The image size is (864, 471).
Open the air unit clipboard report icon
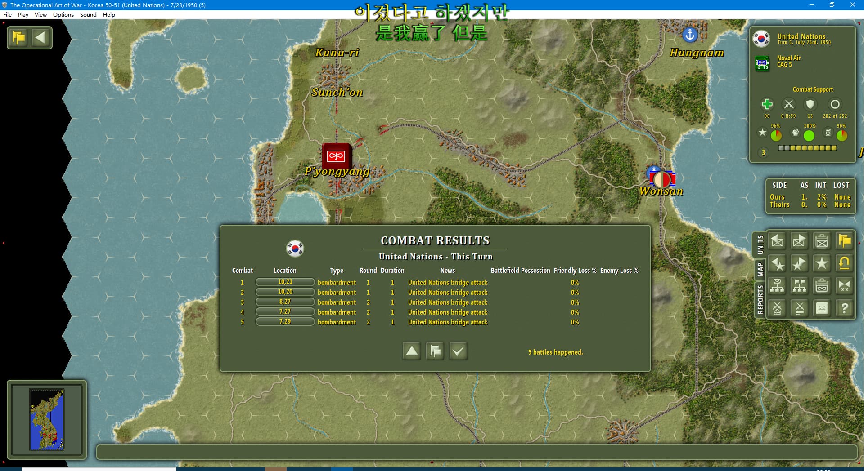822,286
